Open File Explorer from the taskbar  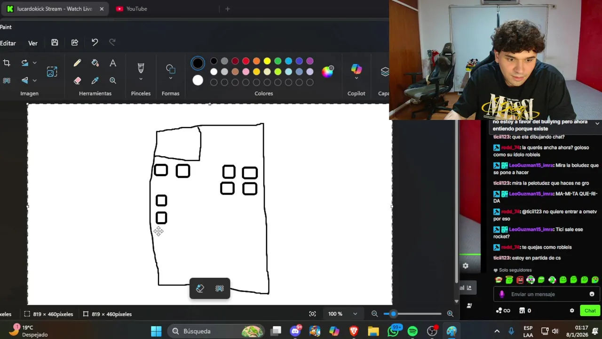click(373, 331)
